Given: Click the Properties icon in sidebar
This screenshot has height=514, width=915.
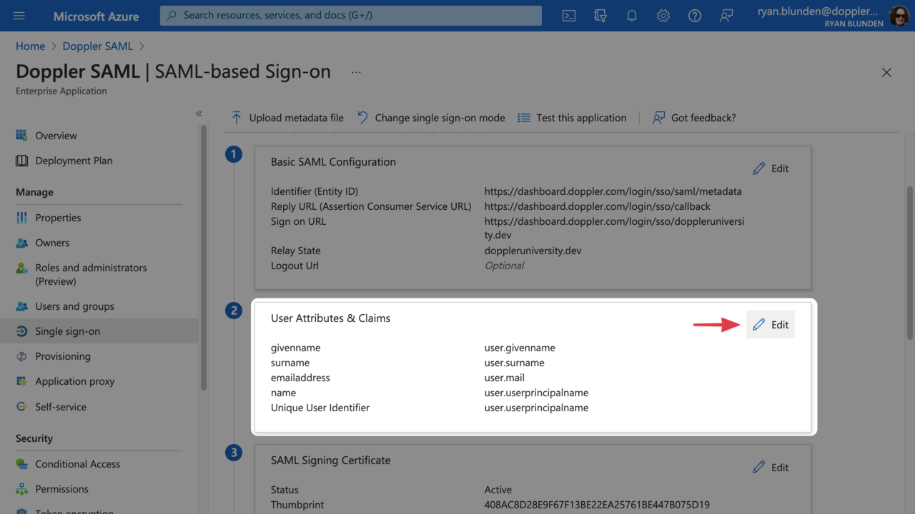Looking at the screenshot, I should tap(22, 218).
